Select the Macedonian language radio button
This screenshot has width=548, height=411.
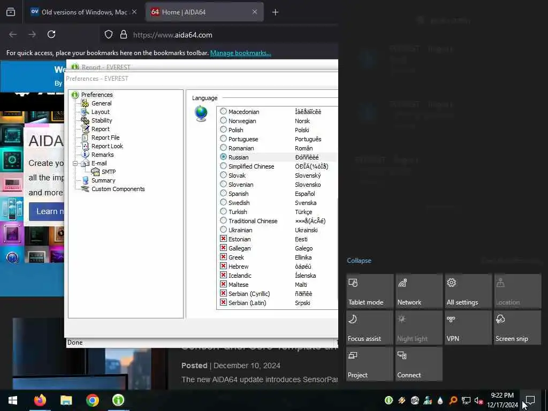click(x=223, y=111)
